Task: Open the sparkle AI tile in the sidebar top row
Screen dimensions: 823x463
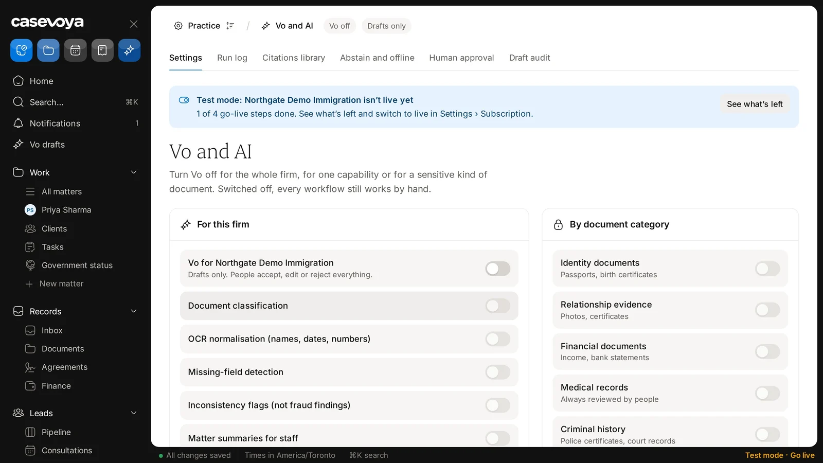Action: click(129, 50)
